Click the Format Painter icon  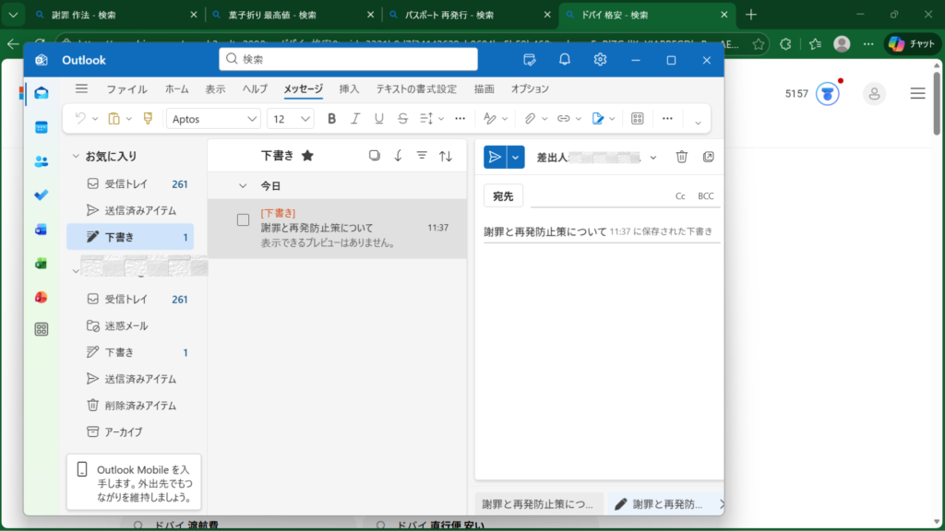[x=147, y=119]
